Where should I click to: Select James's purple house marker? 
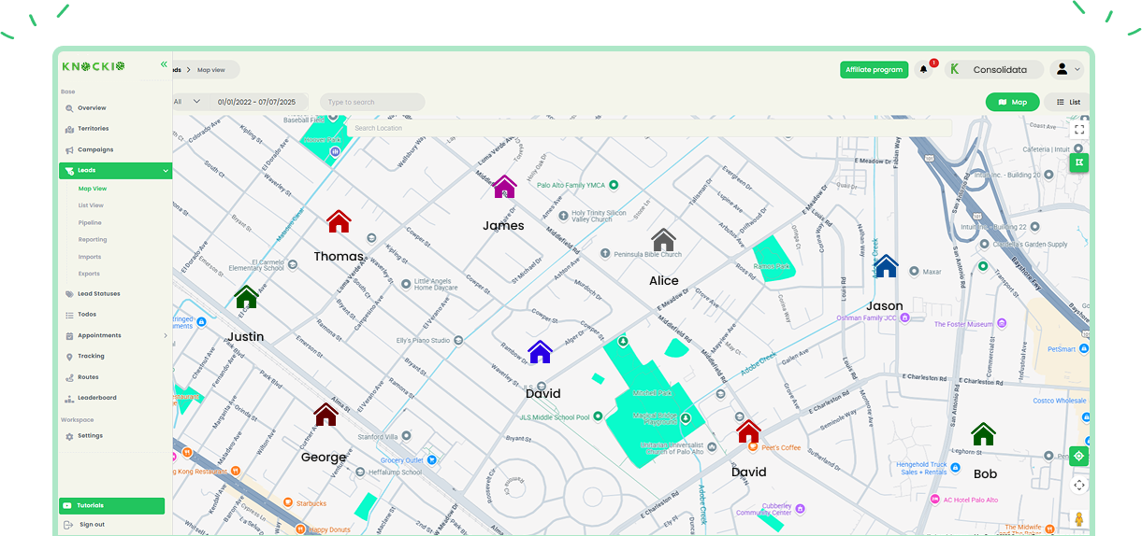tap(505, 187)
